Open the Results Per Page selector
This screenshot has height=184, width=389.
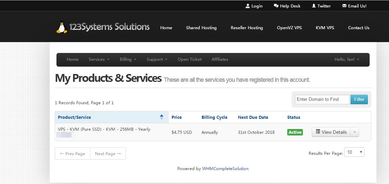[x=354, y=152]
